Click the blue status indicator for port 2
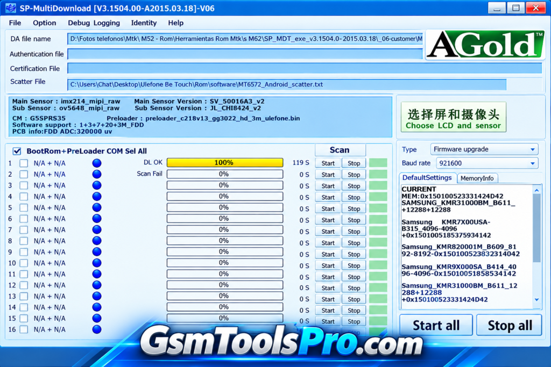 coord(97,174)
